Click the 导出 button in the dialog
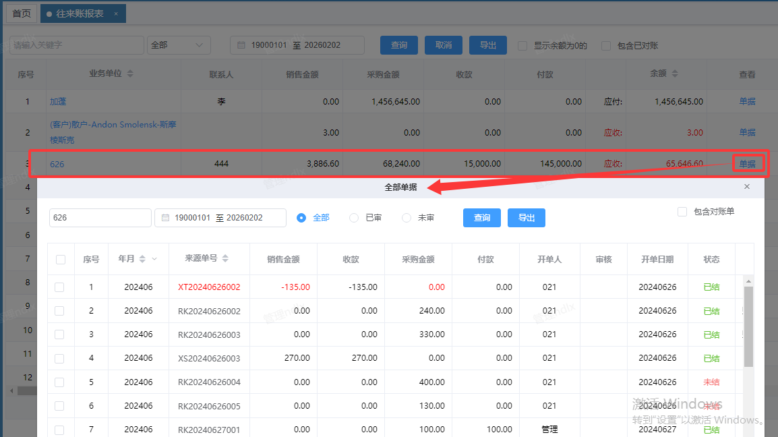The height and width of the screenshot is (437, 778). (x=526, y=218)
